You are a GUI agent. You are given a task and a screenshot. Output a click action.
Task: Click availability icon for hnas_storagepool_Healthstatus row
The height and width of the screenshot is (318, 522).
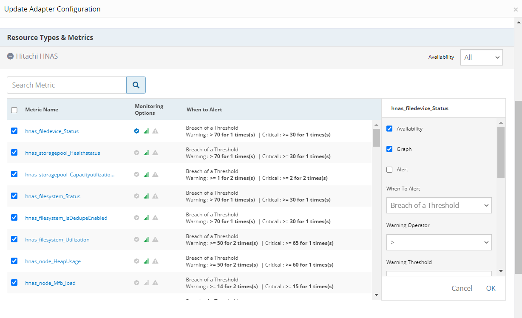click(x=136, y=153)
